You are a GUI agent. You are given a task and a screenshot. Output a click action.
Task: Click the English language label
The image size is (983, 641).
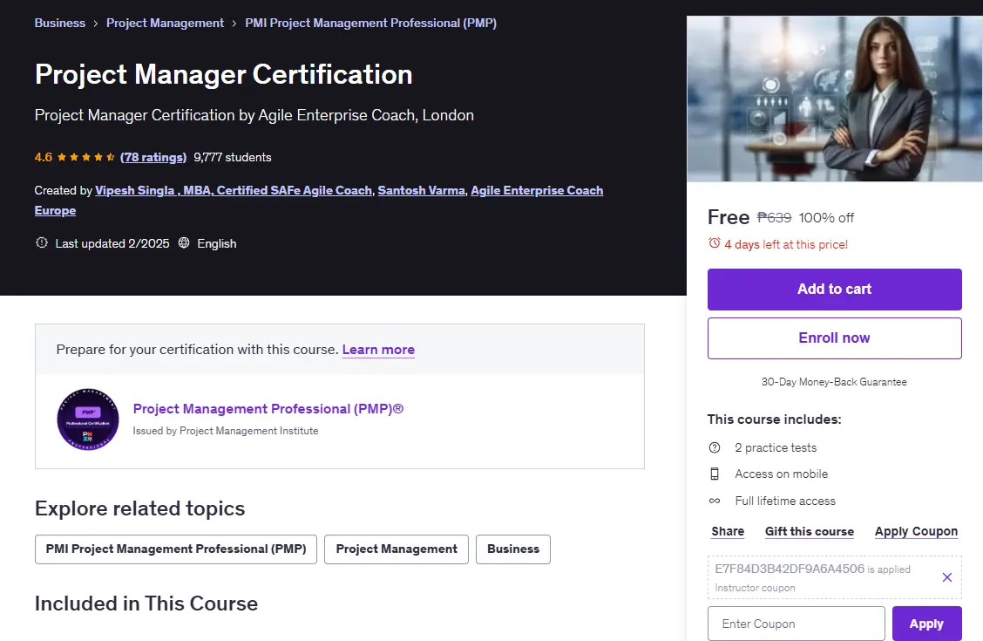(x=217, y=243)
